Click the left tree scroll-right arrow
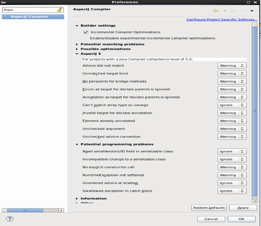This screenshot has width=261, height=226. [x=62, y=211]
